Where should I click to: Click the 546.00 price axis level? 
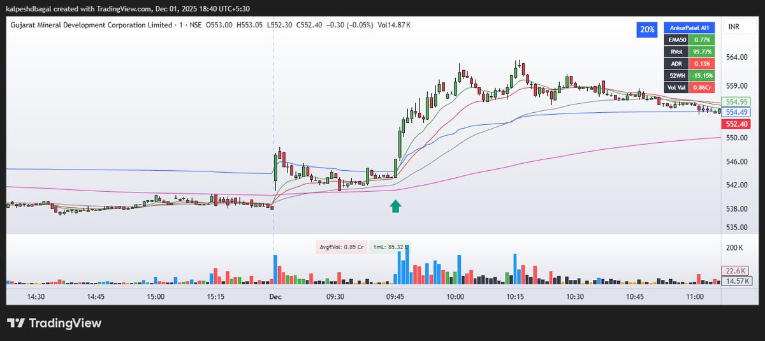(x=736, y=161)
